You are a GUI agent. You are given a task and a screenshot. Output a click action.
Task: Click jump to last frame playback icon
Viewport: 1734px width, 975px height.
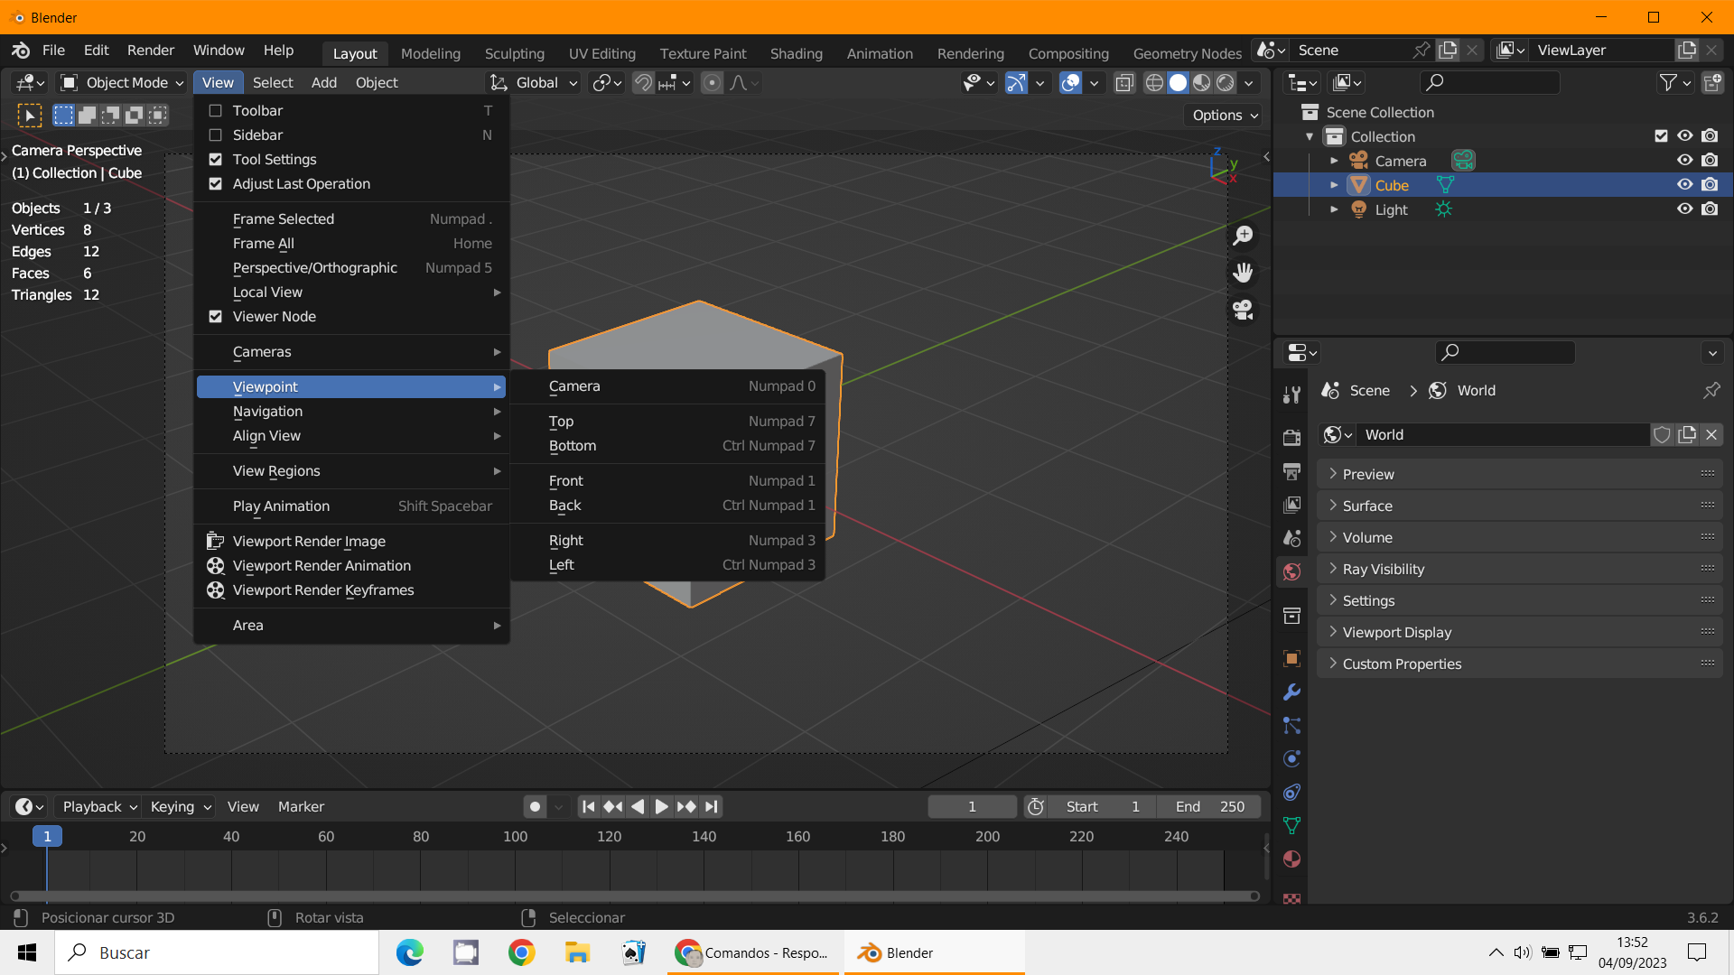point(712,807)
